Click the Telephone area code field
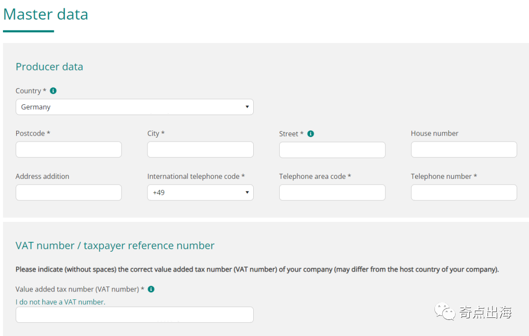 (332, 192)
